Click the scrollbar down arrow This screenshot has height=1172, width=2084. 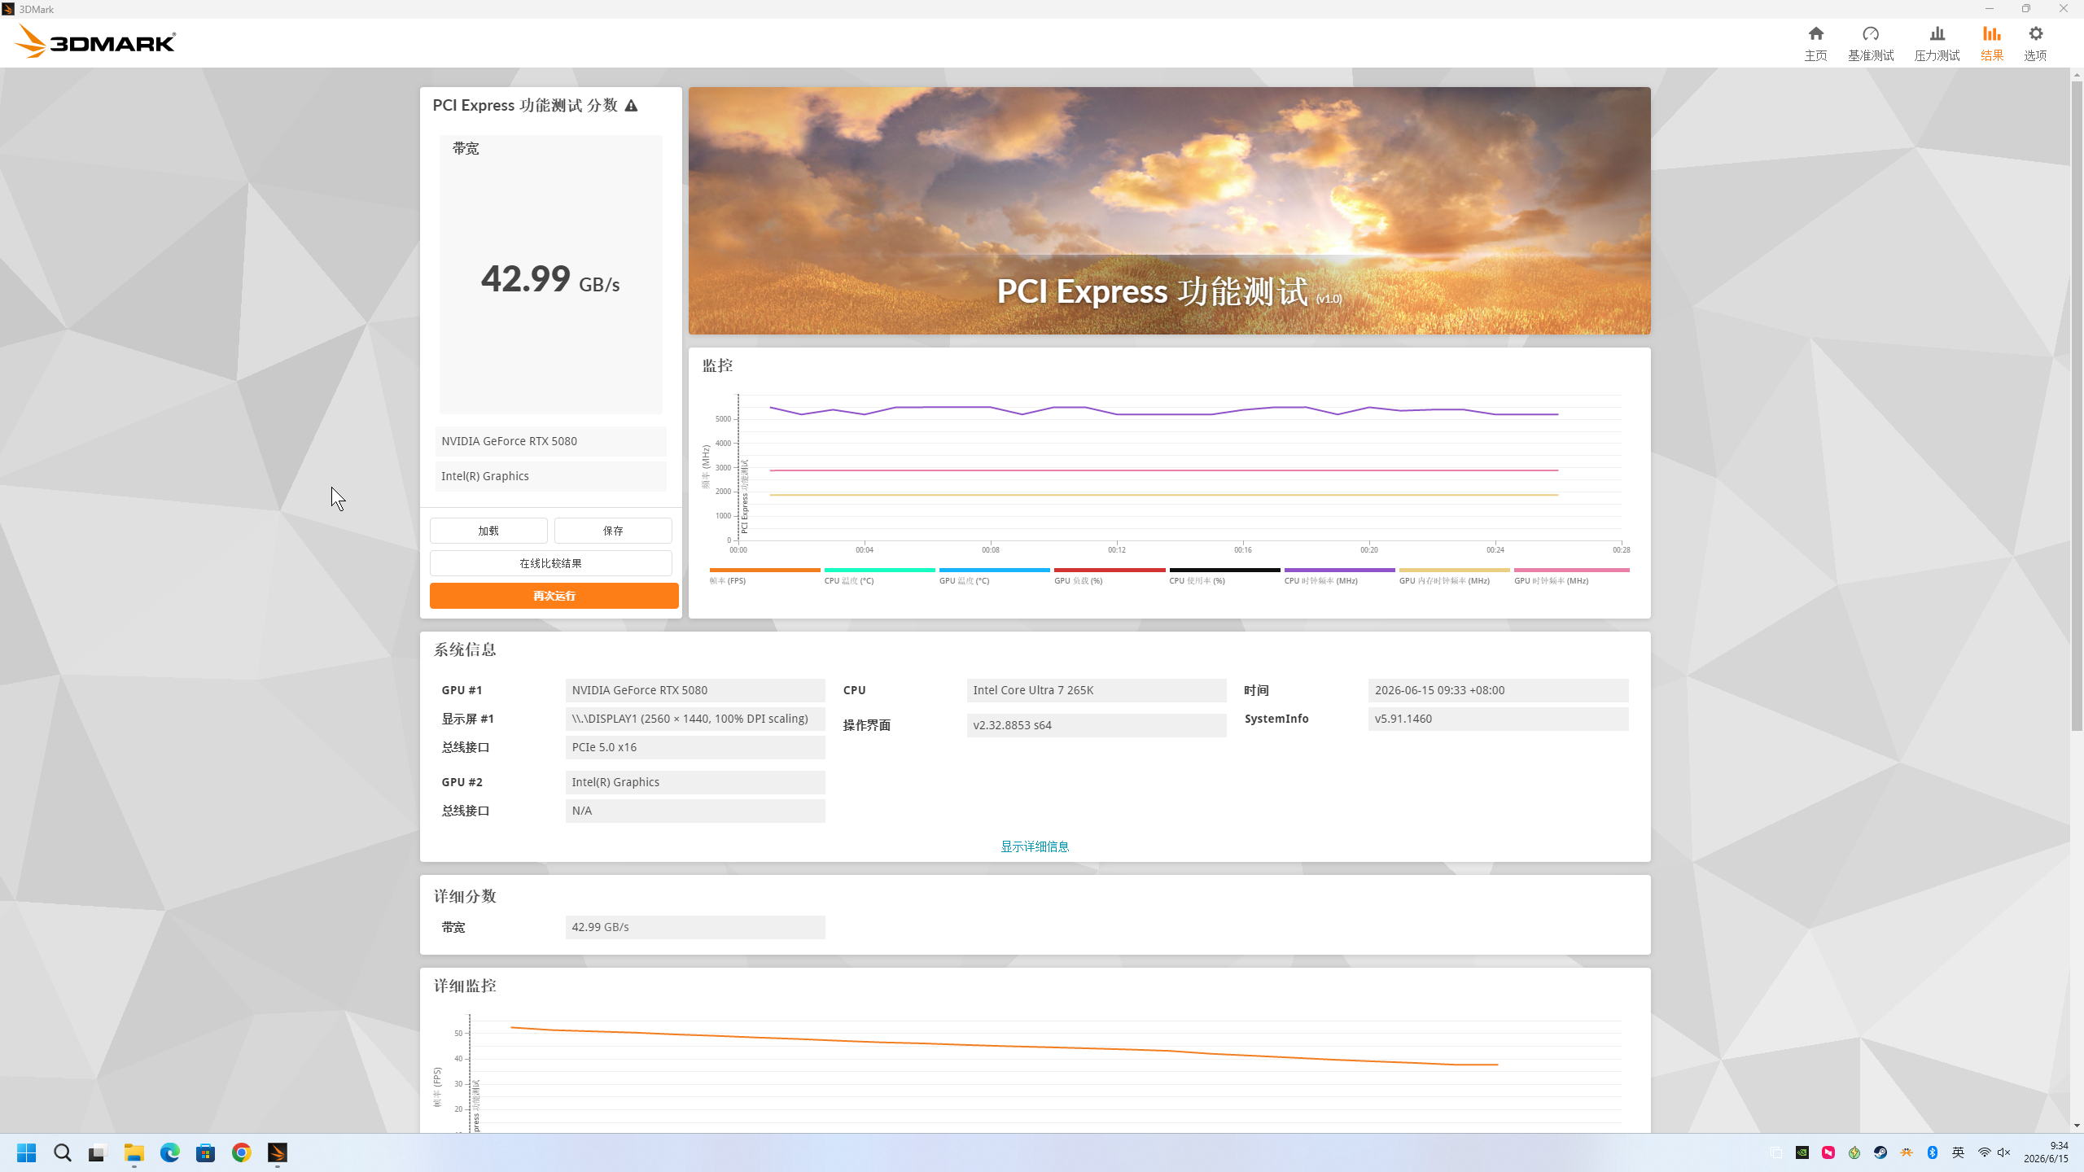[2077, 1126]
